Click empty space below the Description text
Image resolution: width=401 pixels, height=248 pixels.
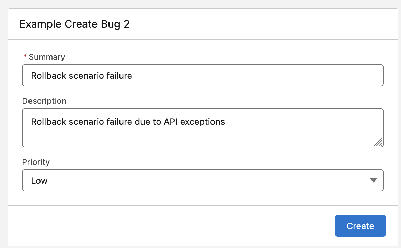[x=172, y=137]
